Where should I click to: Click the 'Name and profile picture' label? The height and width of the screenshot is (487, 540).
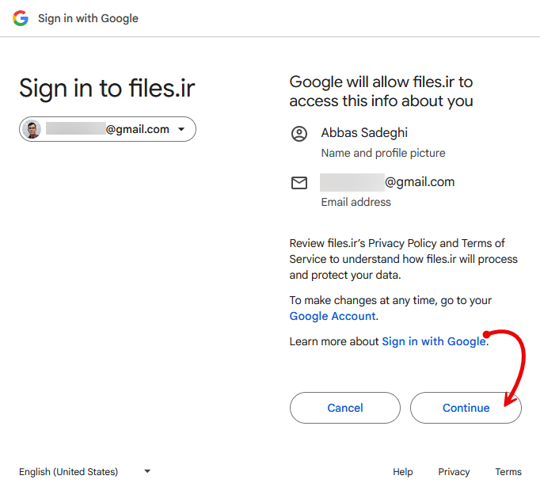tap(382, 153)
